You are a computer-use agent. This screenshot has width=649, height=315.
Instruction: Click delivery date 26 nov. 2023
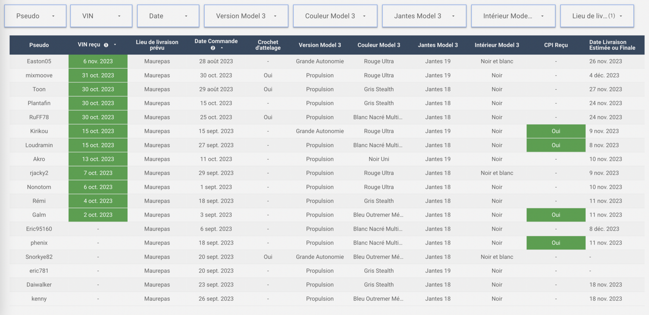coord(606,61)
